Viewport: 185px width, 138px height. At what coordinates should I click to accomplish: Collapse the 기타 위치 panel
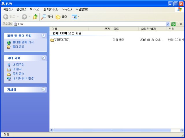pos(43,58)
